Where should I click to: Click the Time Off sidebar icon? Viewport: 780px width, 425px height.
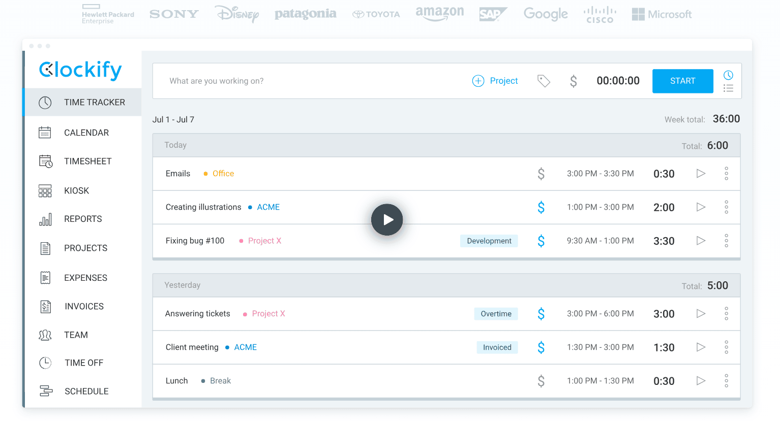pyautogui.click(x=45, y=363)
